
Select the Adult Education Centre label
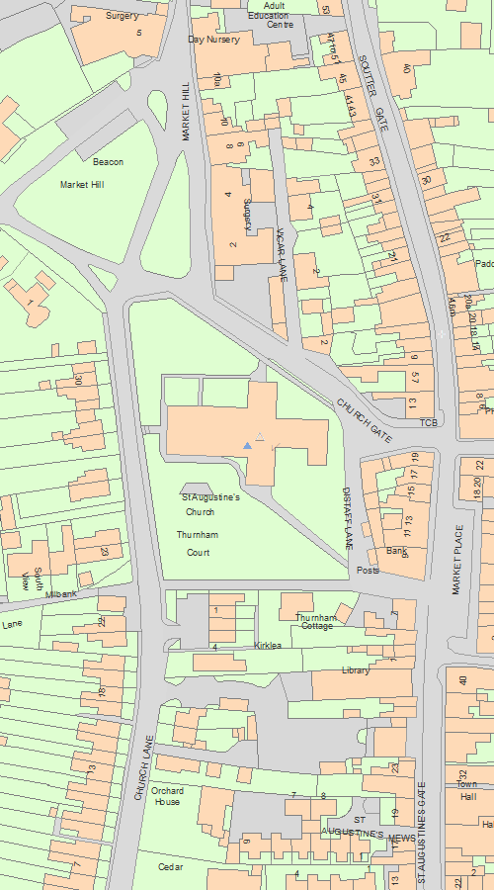[271, 15]
